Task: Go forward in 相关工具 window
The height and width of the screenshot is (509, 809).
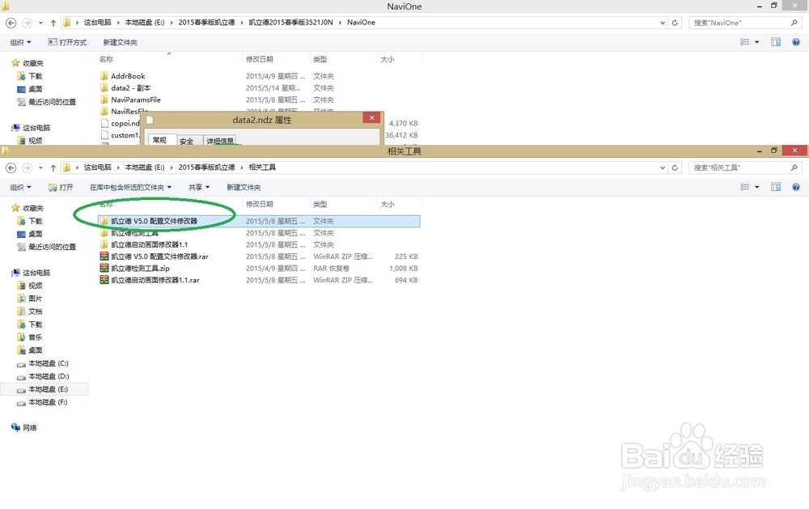Action: 27,168
